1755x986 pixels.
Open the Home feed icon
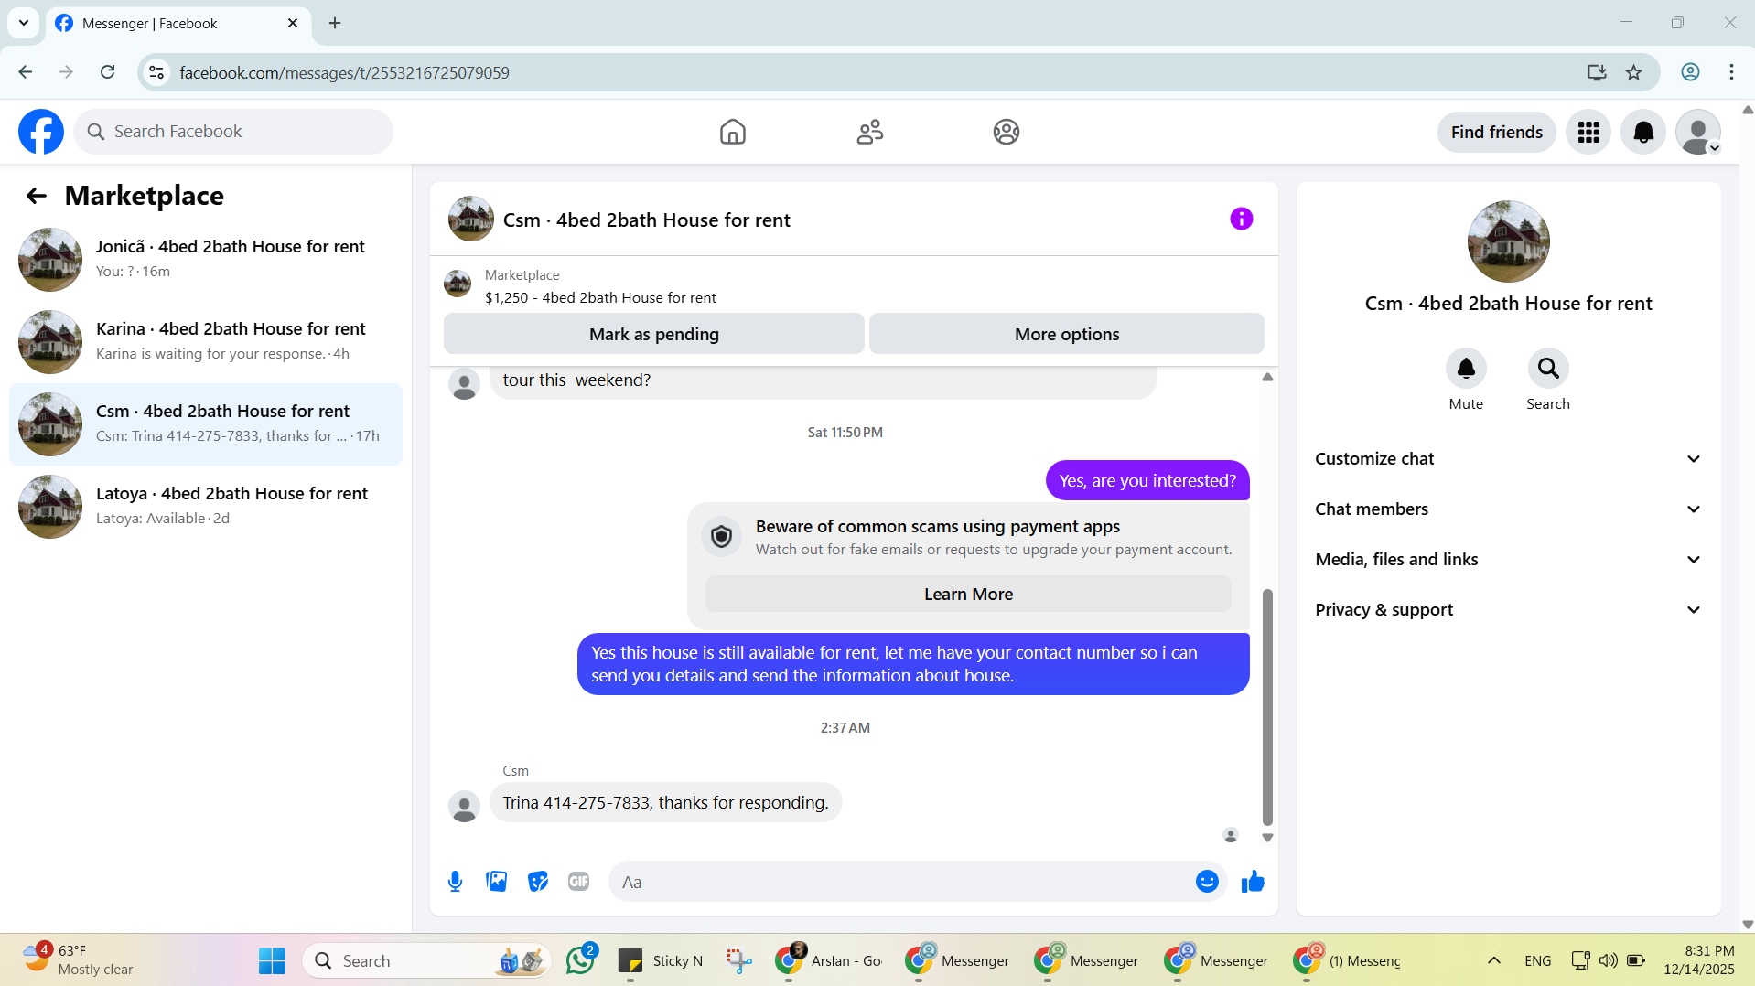point(732,132)
